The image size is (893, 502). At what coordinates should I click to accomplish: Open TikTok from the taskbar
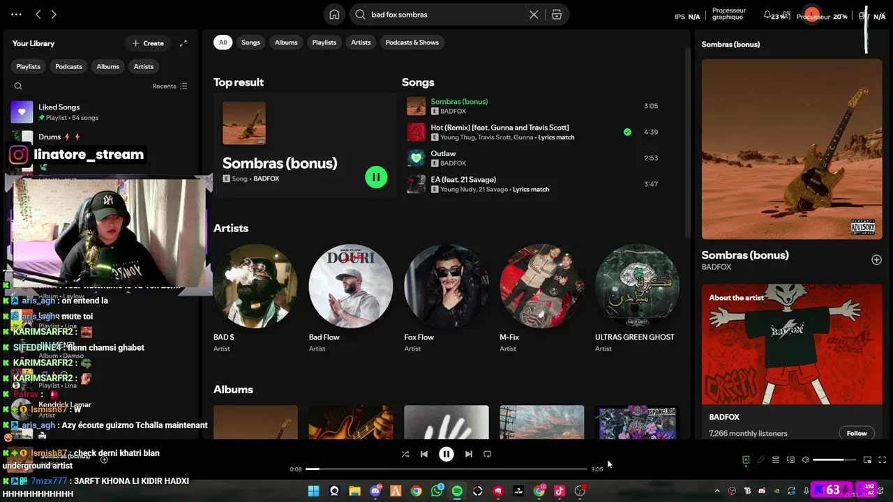pyautogui.click(x=559, y=491)
